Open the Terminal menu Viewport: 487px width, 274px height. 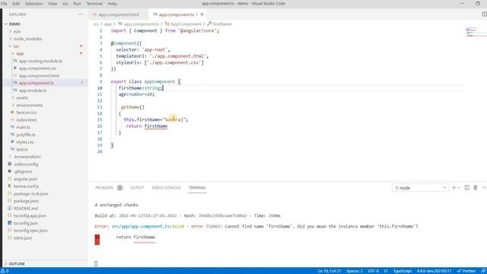pyautogui.click(x=94, y=3)
